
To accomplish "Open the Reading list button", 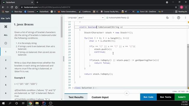I will coord(181,11).
